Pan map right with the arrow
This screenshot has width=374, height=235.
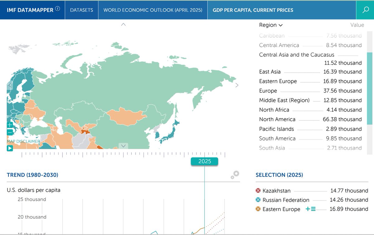point(237,85)
